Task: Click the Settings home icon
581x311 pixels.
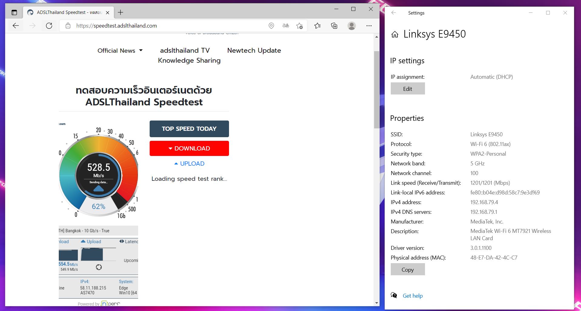Action: (x=395, y=35)
